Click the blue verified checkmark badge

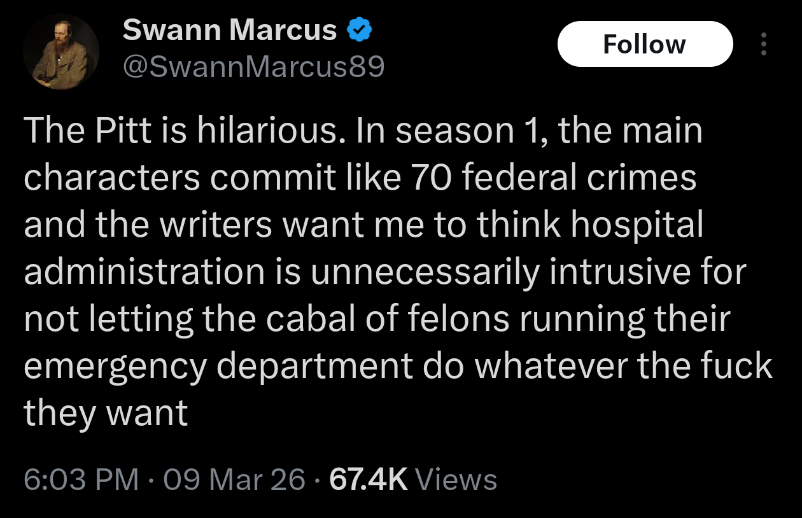[359, 30]
